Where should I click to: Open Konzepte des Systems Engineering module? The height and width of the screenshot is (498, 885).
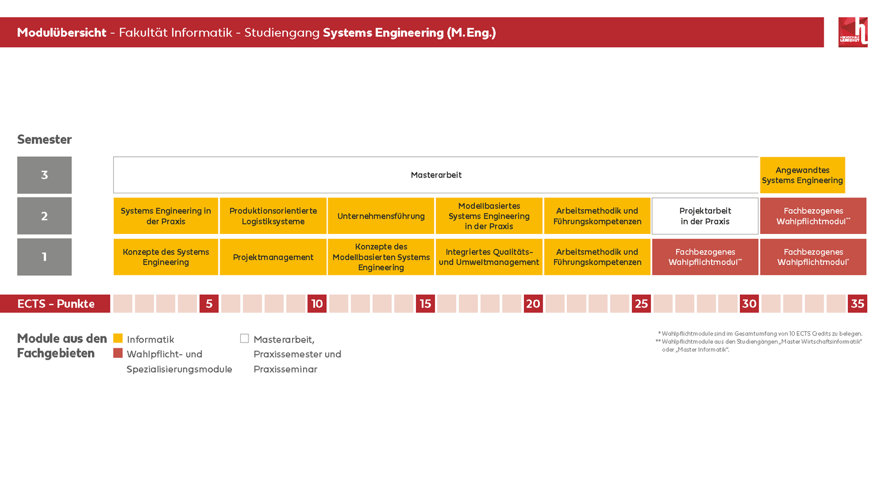coord(166,257)
